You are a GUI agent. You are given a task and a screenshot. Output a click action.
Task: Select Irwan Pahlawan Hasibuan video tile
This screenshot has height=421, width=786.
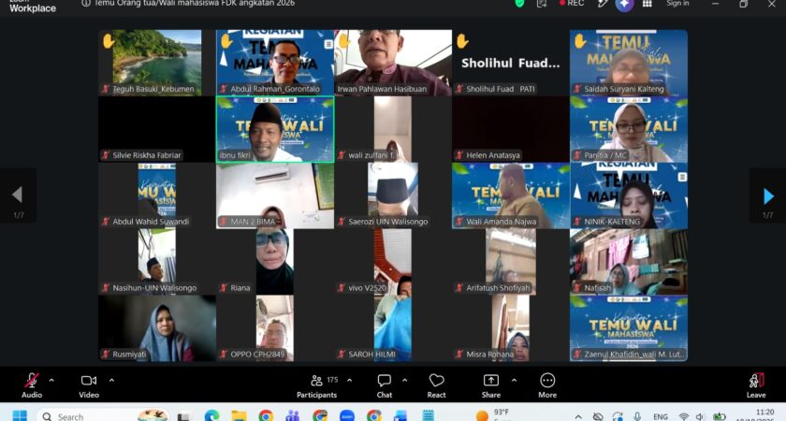393,63
